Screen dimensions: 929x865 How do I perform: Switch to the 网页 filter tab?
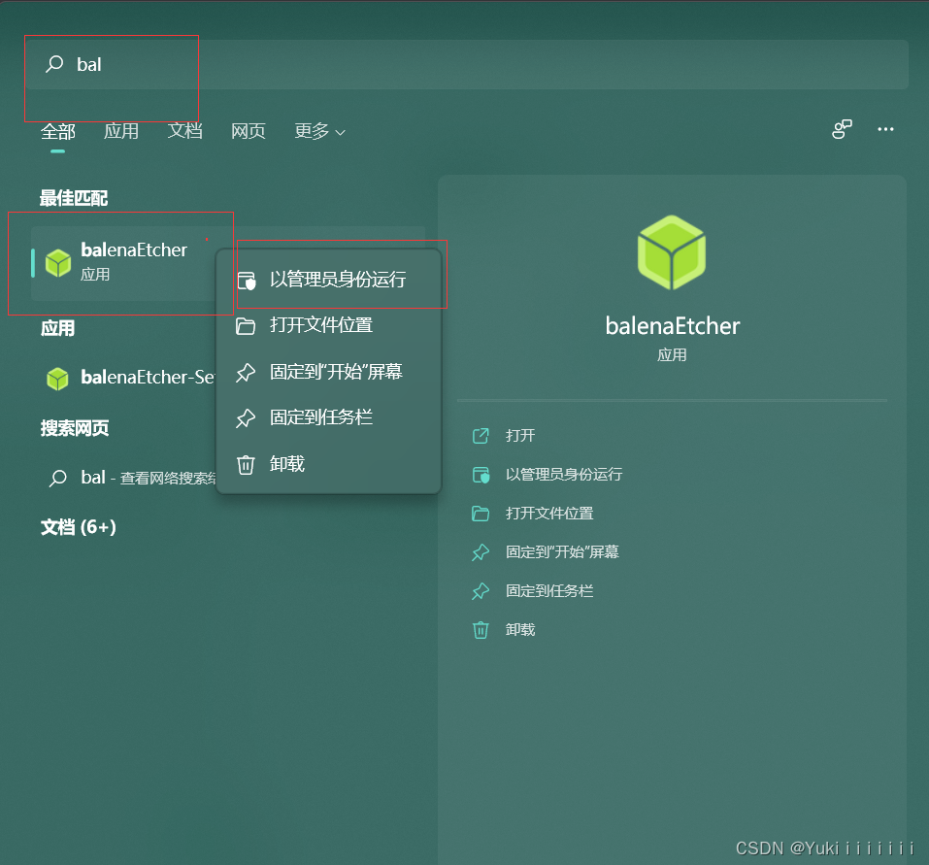click(249, 131)
